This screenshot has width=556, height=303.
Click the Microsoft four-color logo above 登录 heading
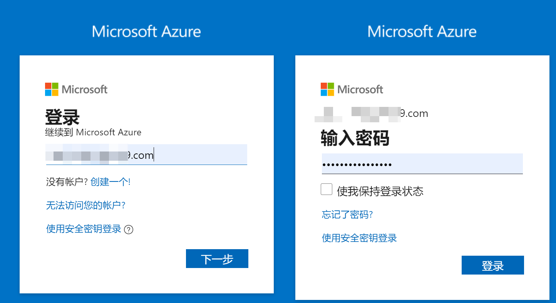pos(52,89)
